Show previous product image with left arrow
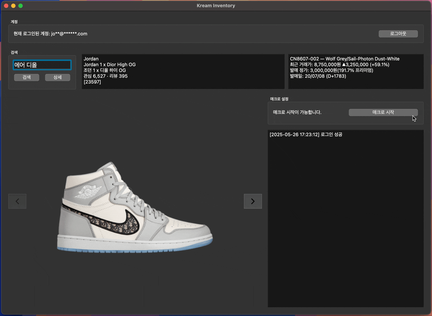Screen dimensions: 432x316 pos(17,201)
